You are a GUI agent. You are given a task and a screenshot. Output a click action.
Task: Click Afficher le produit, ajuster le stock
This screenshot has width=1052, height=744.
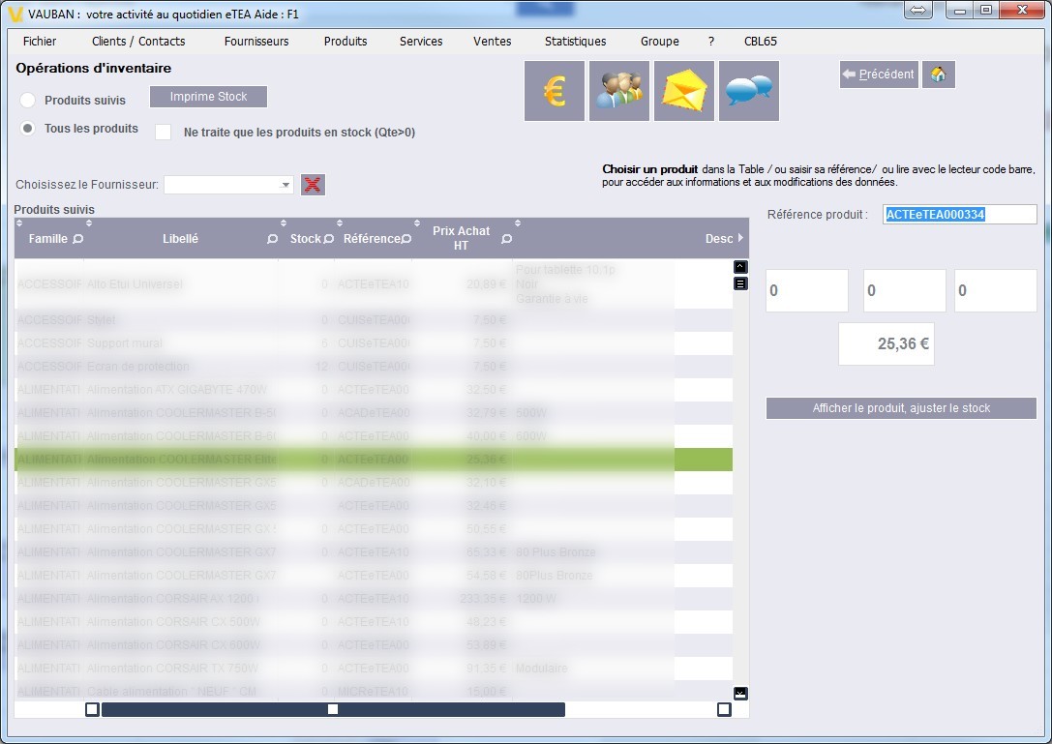click(901, 408)
